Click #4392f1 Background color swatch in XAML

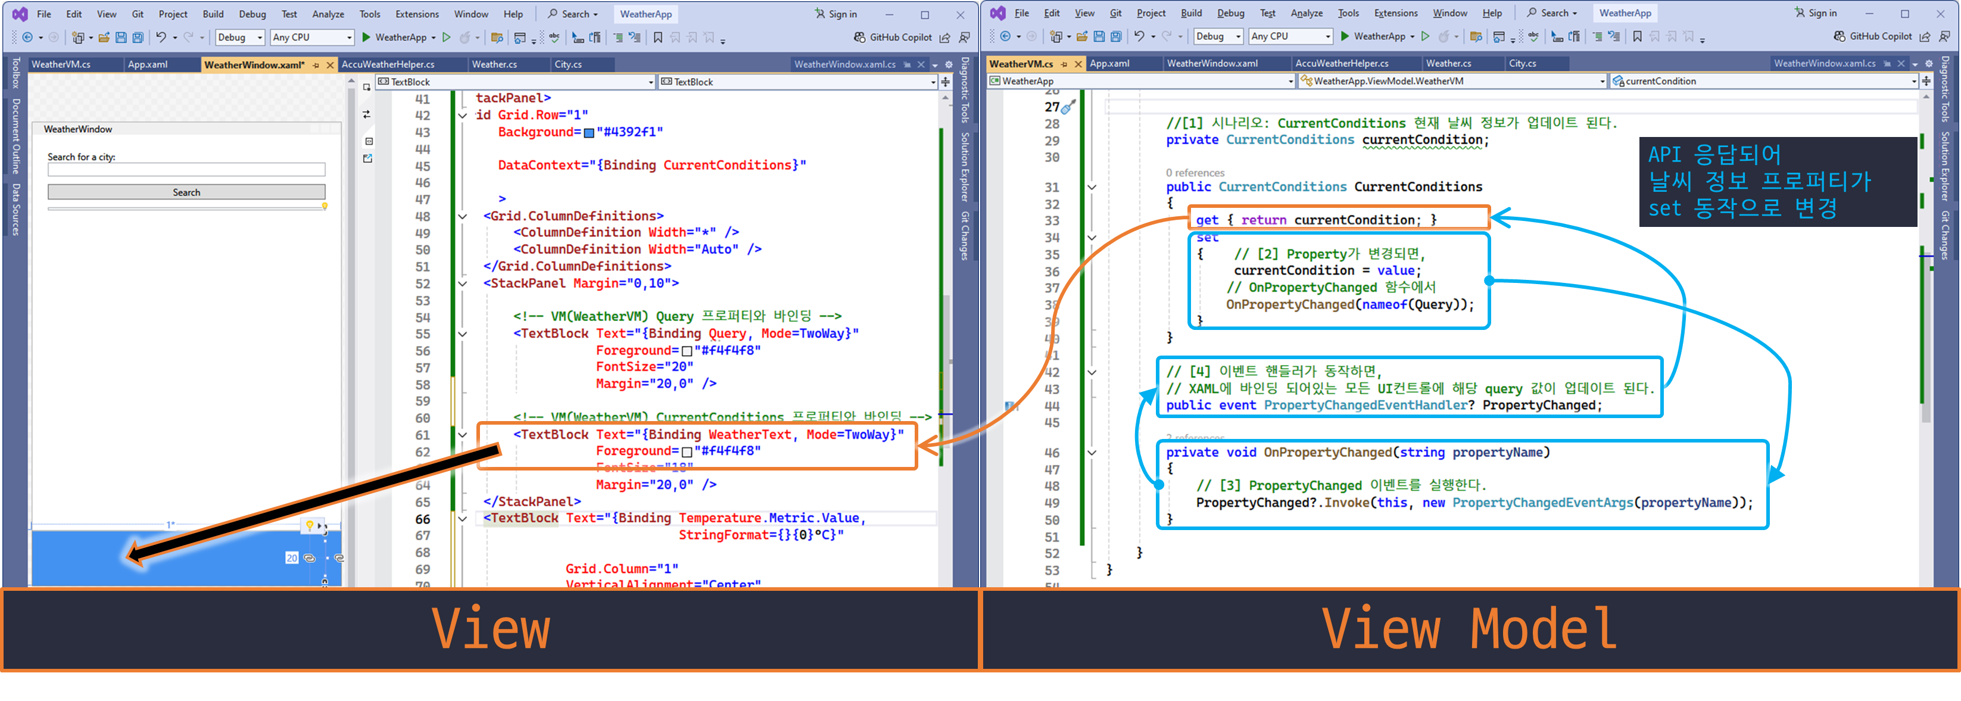tap(588, 133)
